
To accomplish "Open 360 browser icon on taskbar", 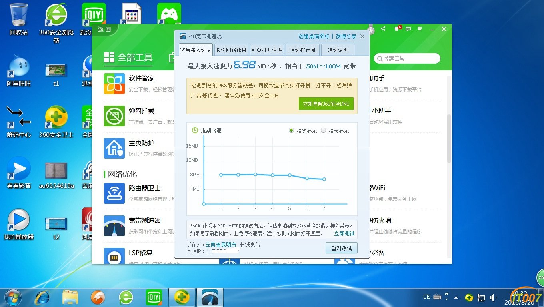I will tap(126, 297).
